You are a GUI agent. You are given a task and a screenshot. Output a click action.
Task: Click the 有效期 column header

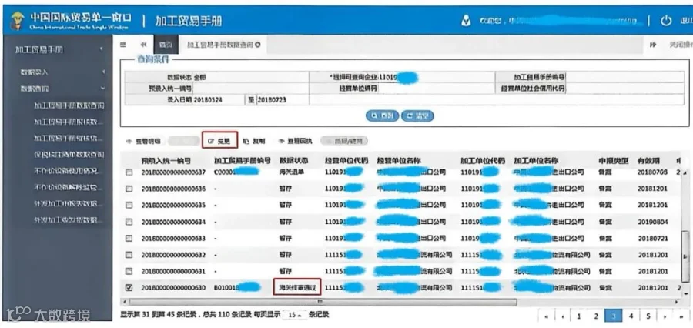648,160
